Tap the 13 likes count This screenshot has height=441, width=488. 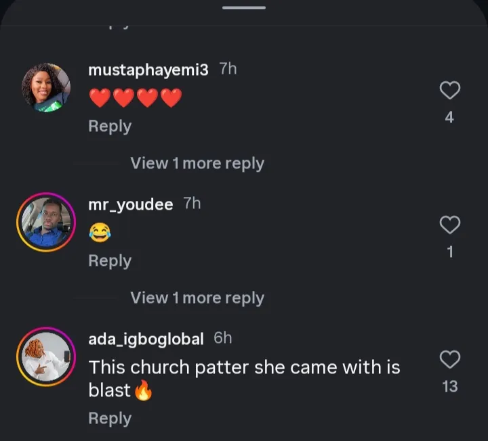[449, 387]
